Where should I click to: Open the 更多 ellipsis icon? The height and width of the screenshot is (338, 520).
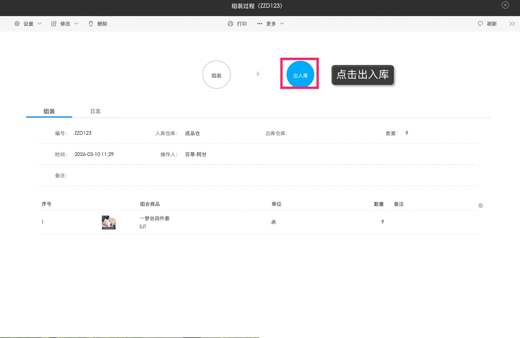pyautogui.click(x=259, y=24)
